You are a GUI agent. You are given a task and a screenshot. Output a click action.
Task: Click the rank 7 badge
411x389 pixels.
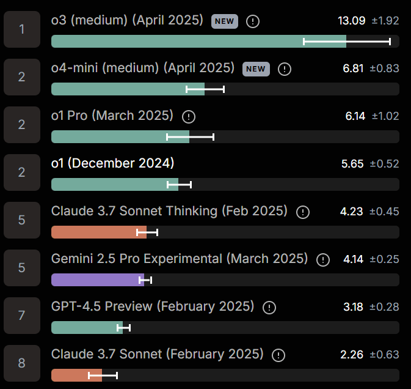[x=21, y=315]
